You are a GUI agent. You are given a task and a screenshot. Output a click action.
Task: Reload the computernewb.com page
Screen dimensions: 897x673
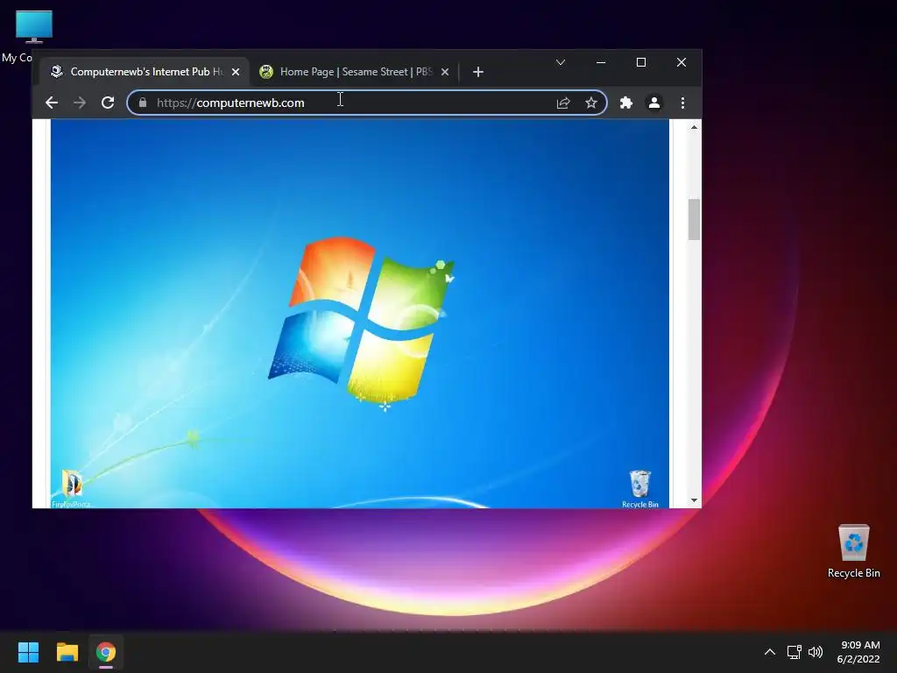[x=108, y=103]
